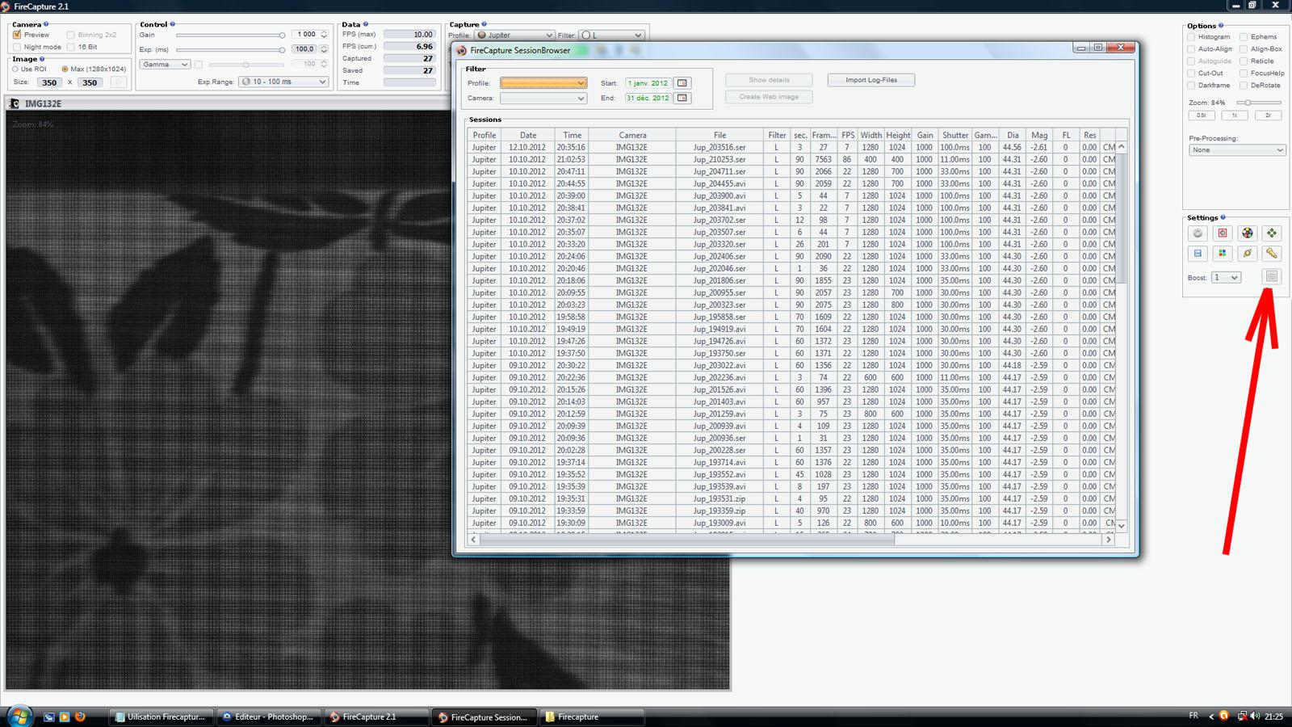Toggle the Preview checkbox
This screenshot has height=727, width=1292.
tap(17, 35)
